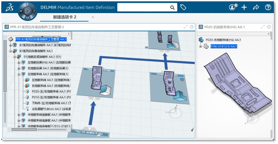The width and height of the screenshot is (278, 144).
Task: Click icon of 51|地板总成自制件 node
Action: coord(19,57)
